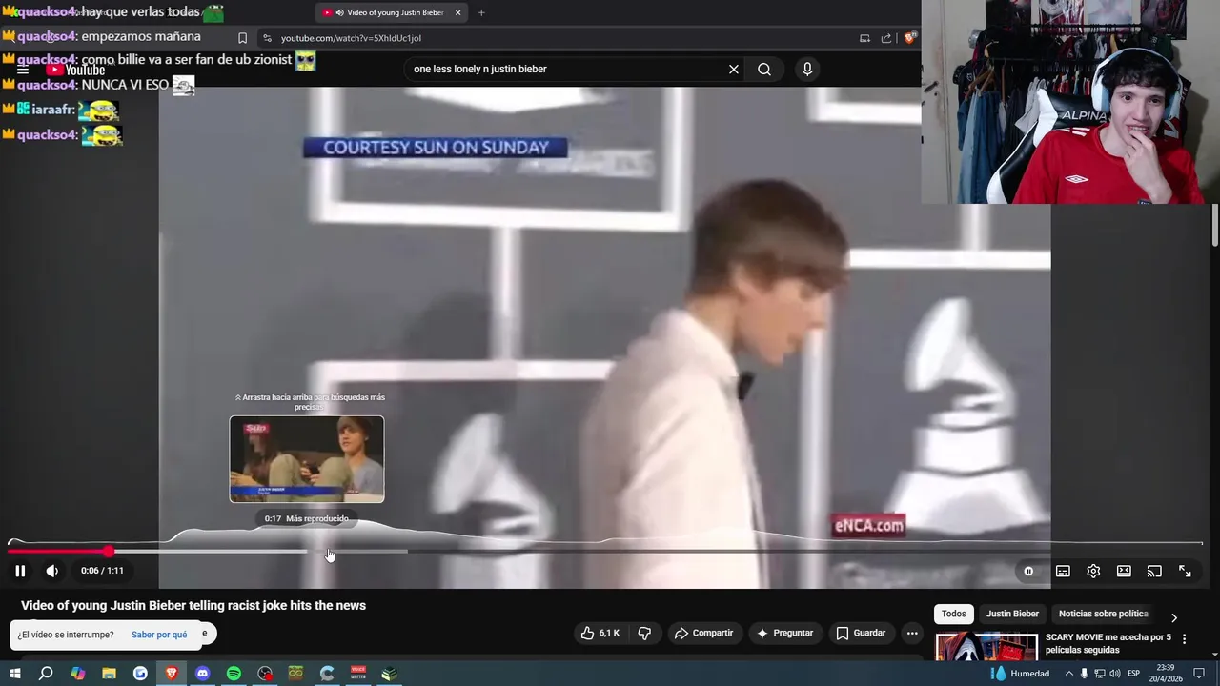1220x686 pixels.
Task: Open the SCARY MOVIE suggested video thumbnail
Action: (x=986, y=646)
